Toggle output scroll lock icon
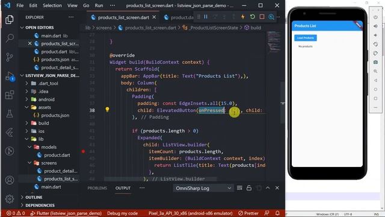385x217 pixels. pyautogui.click(x=248, y=188)
